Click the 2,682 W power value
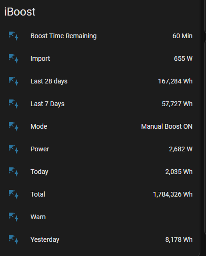Image resolution: width=206 pixels, height=256 pixels. [x=181, y=149]
